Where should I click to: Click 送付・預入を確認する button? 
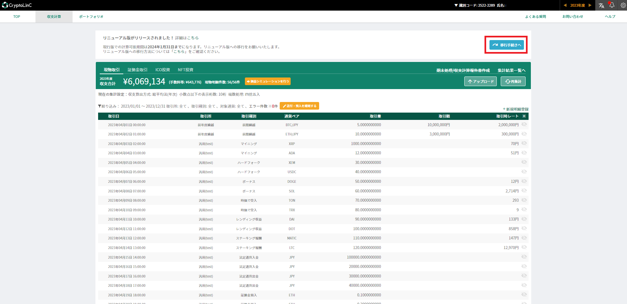[299, 106]
